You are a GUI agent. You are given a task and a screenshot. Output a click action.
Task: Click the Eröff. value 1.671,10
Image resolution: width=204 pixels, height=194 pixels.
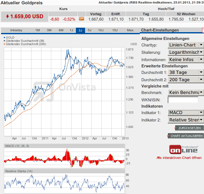point(116,19)
